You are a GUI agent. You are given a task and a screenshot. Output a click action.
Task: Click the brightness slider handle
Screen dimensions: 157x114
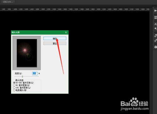coord(22,77)
